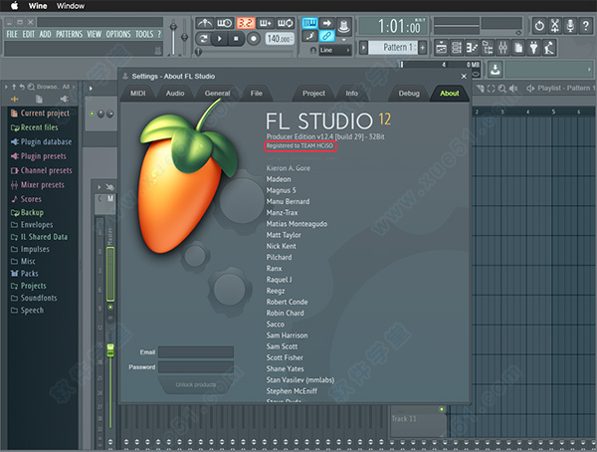Open Browse All snapshot arrow
Viewport: 597px width, 452px height.
(x=74, y=87)
